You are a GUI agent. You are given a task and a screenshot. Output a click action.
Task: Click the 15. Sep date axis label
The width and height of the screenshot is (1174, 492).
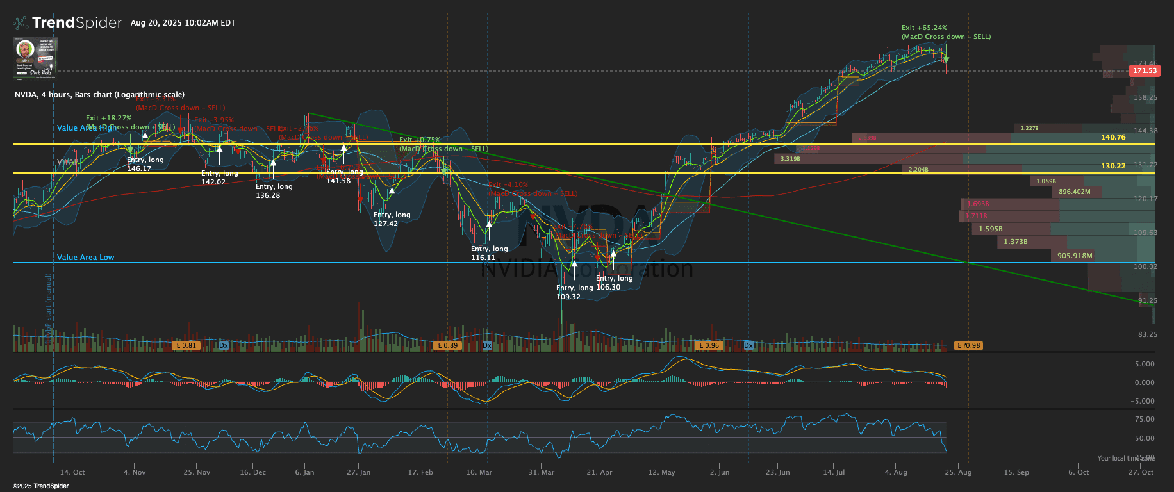(x=1016, y=472)
